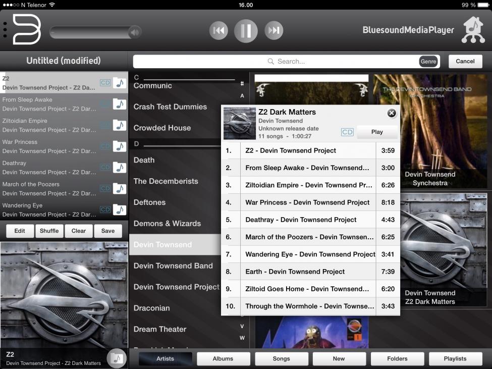Image resolution: width=492 pixels, height=369 pixels.
Task: Play track 10 Through the Wormhole
Action: coord(311,306)
